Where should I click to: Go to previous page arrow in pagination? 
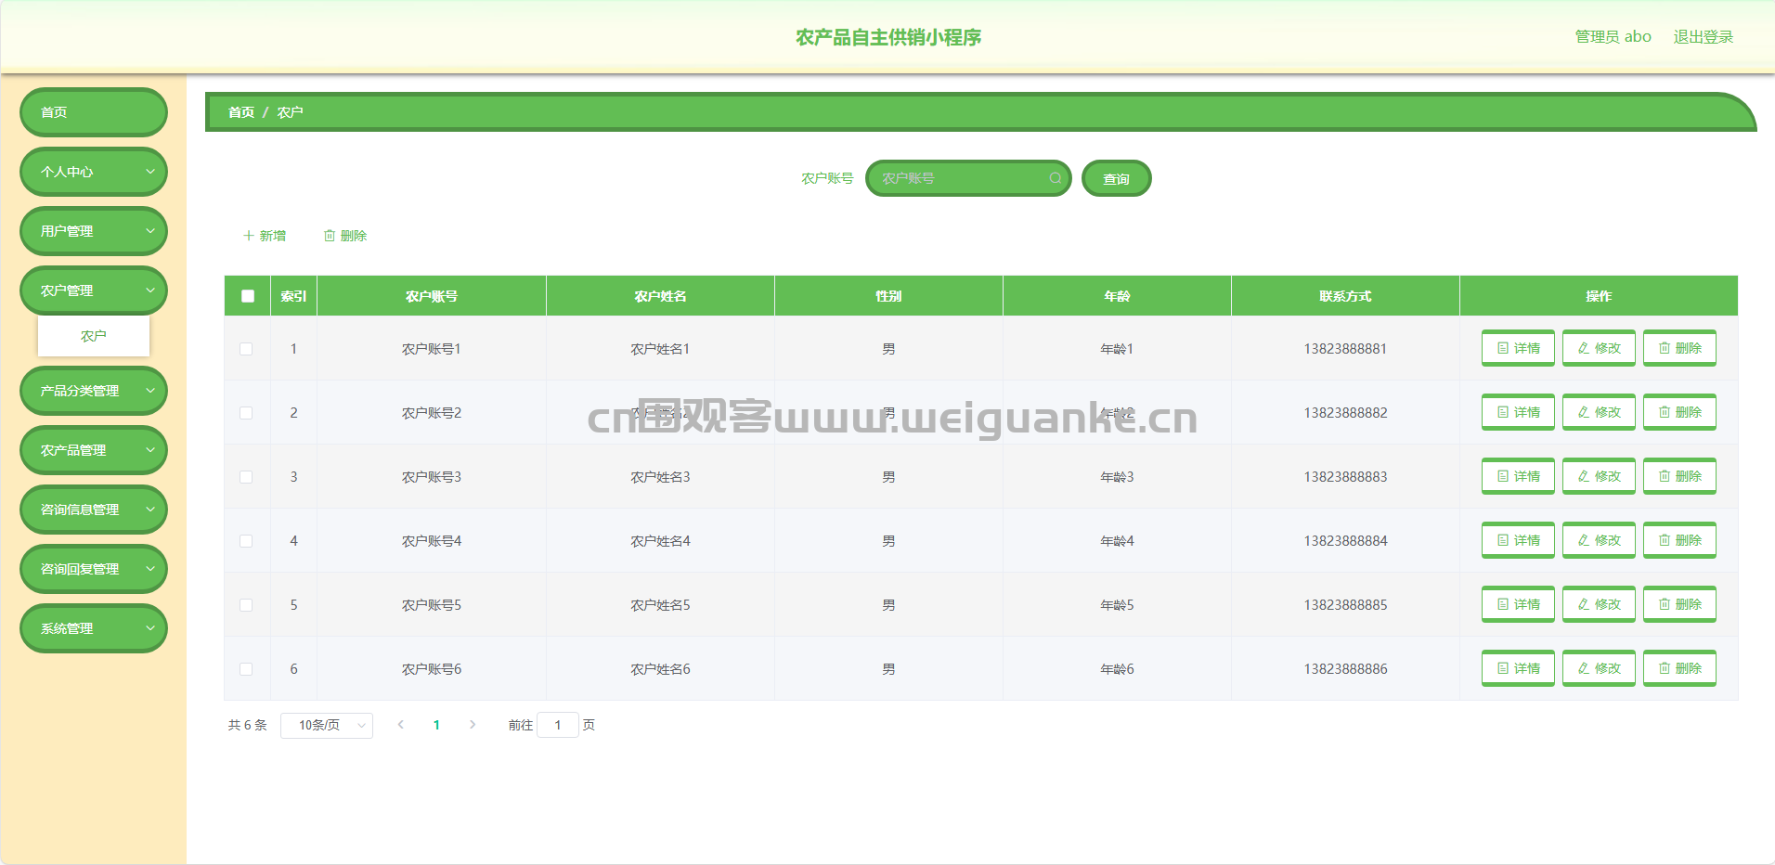pos(400,725)
